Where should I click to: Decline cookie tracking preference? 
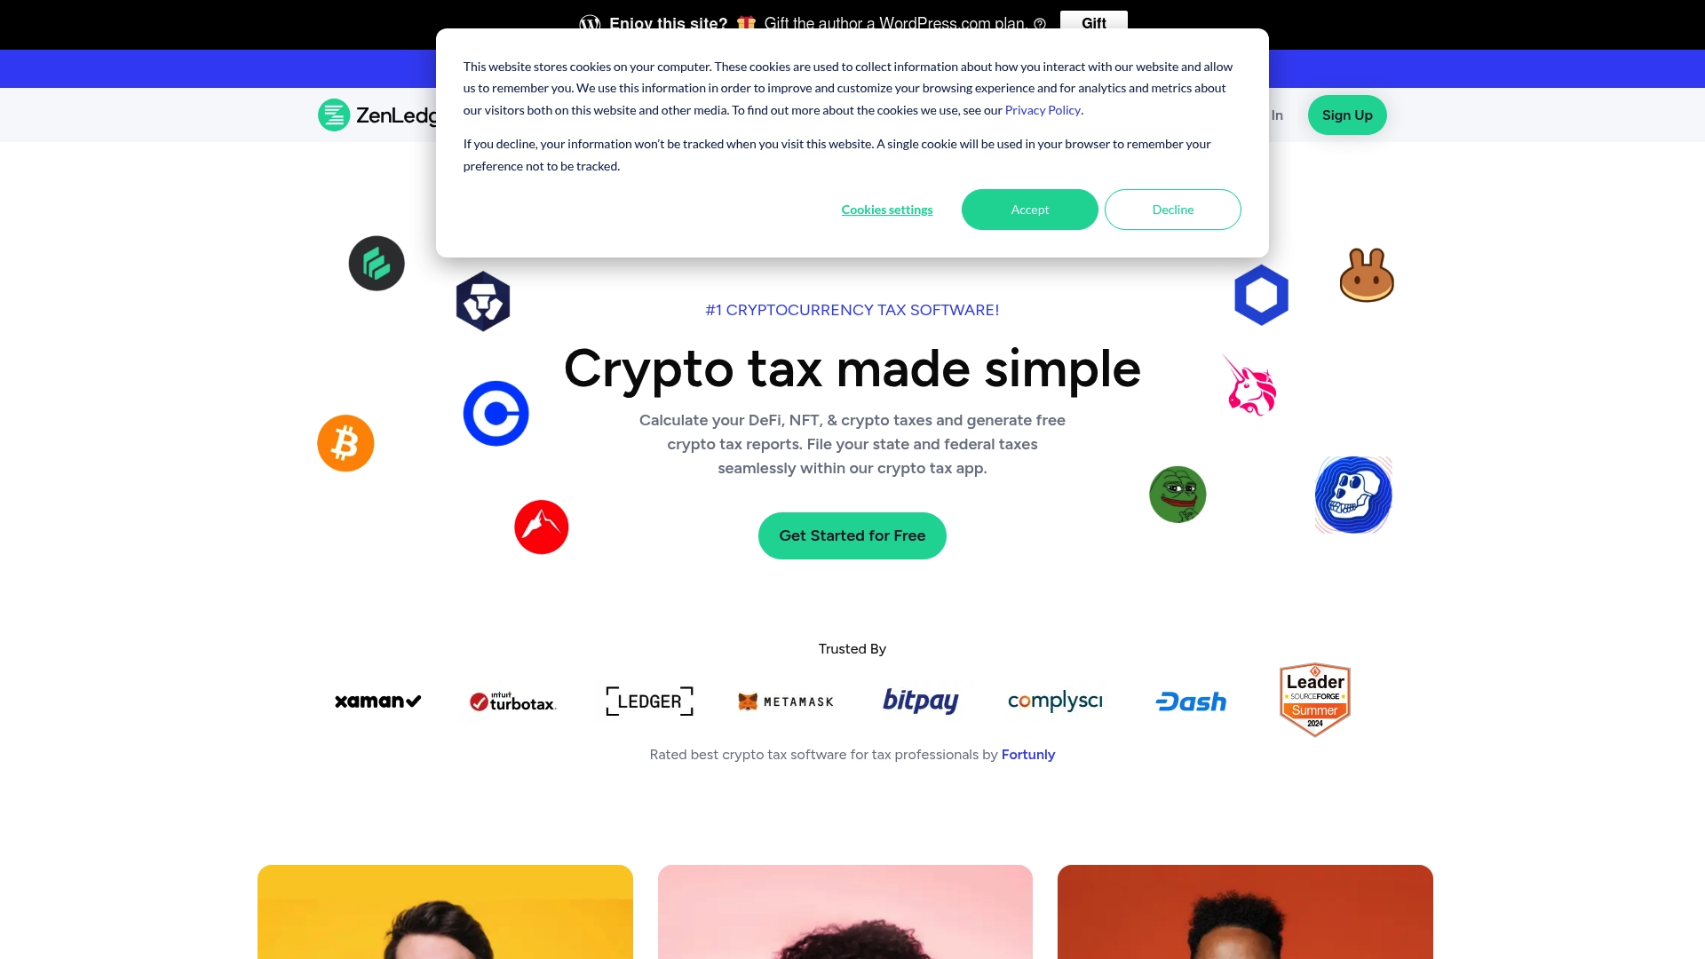[1172, 209]
